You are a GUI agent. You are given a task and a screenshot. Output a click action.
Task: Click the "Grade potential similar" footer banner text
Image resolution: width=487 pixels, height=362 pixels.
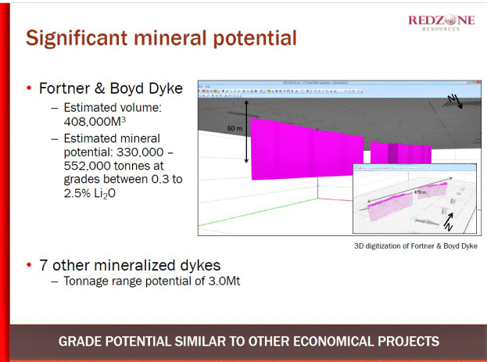[249, 341]
